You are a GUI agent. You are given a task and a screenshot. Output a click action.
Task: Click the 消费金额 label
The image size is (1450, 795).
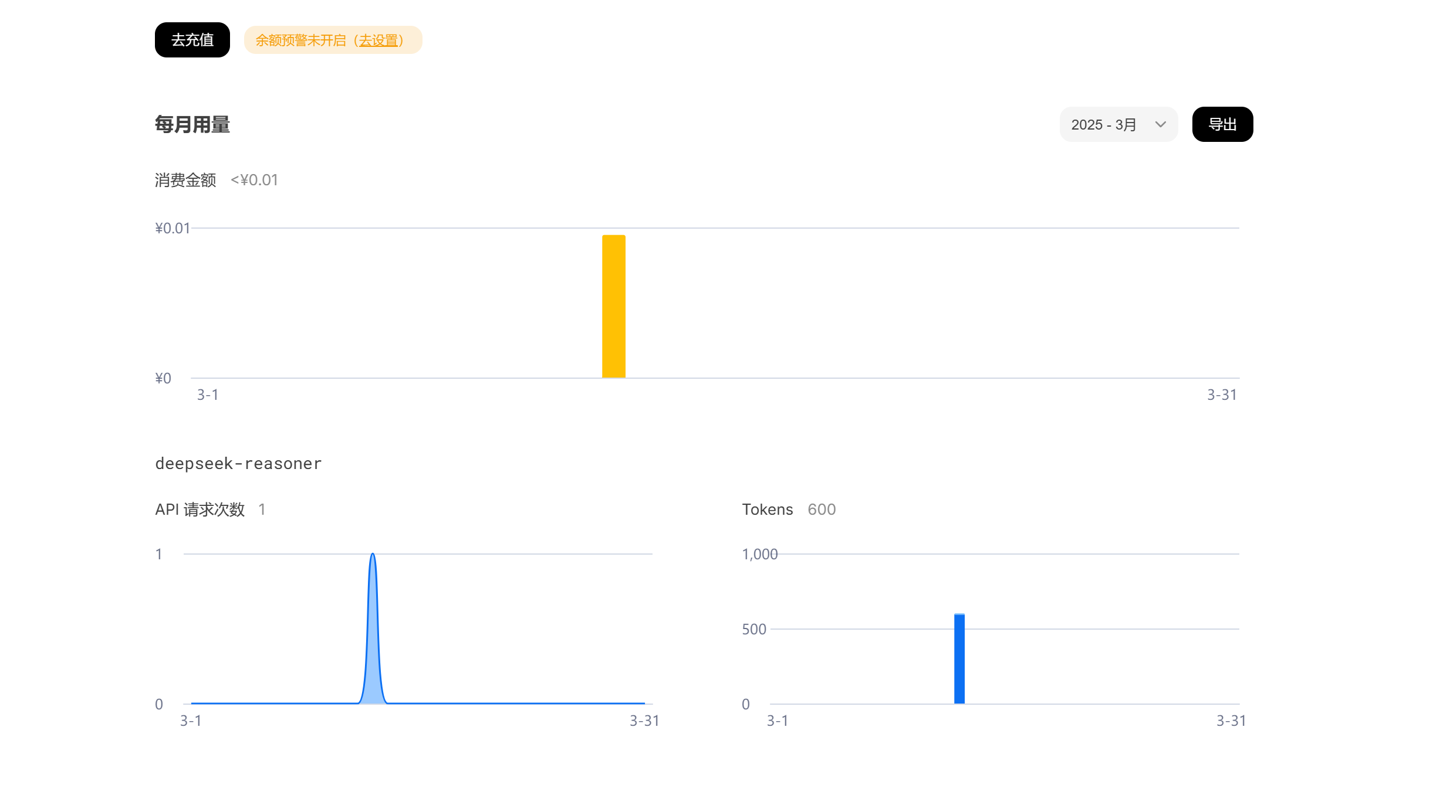tap(185, 180)
